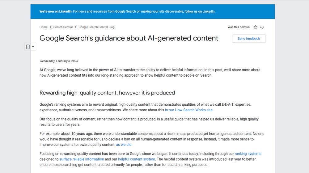Open Search Central breadcrumb link
This screenshot has width=309, height=173.
[x=63, y=27]
